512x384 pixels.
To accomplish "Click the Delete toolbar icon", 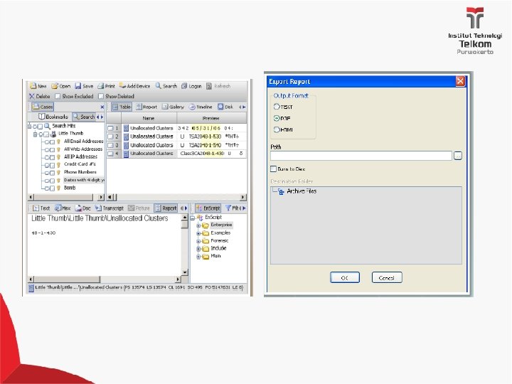I will pos(32,96).
